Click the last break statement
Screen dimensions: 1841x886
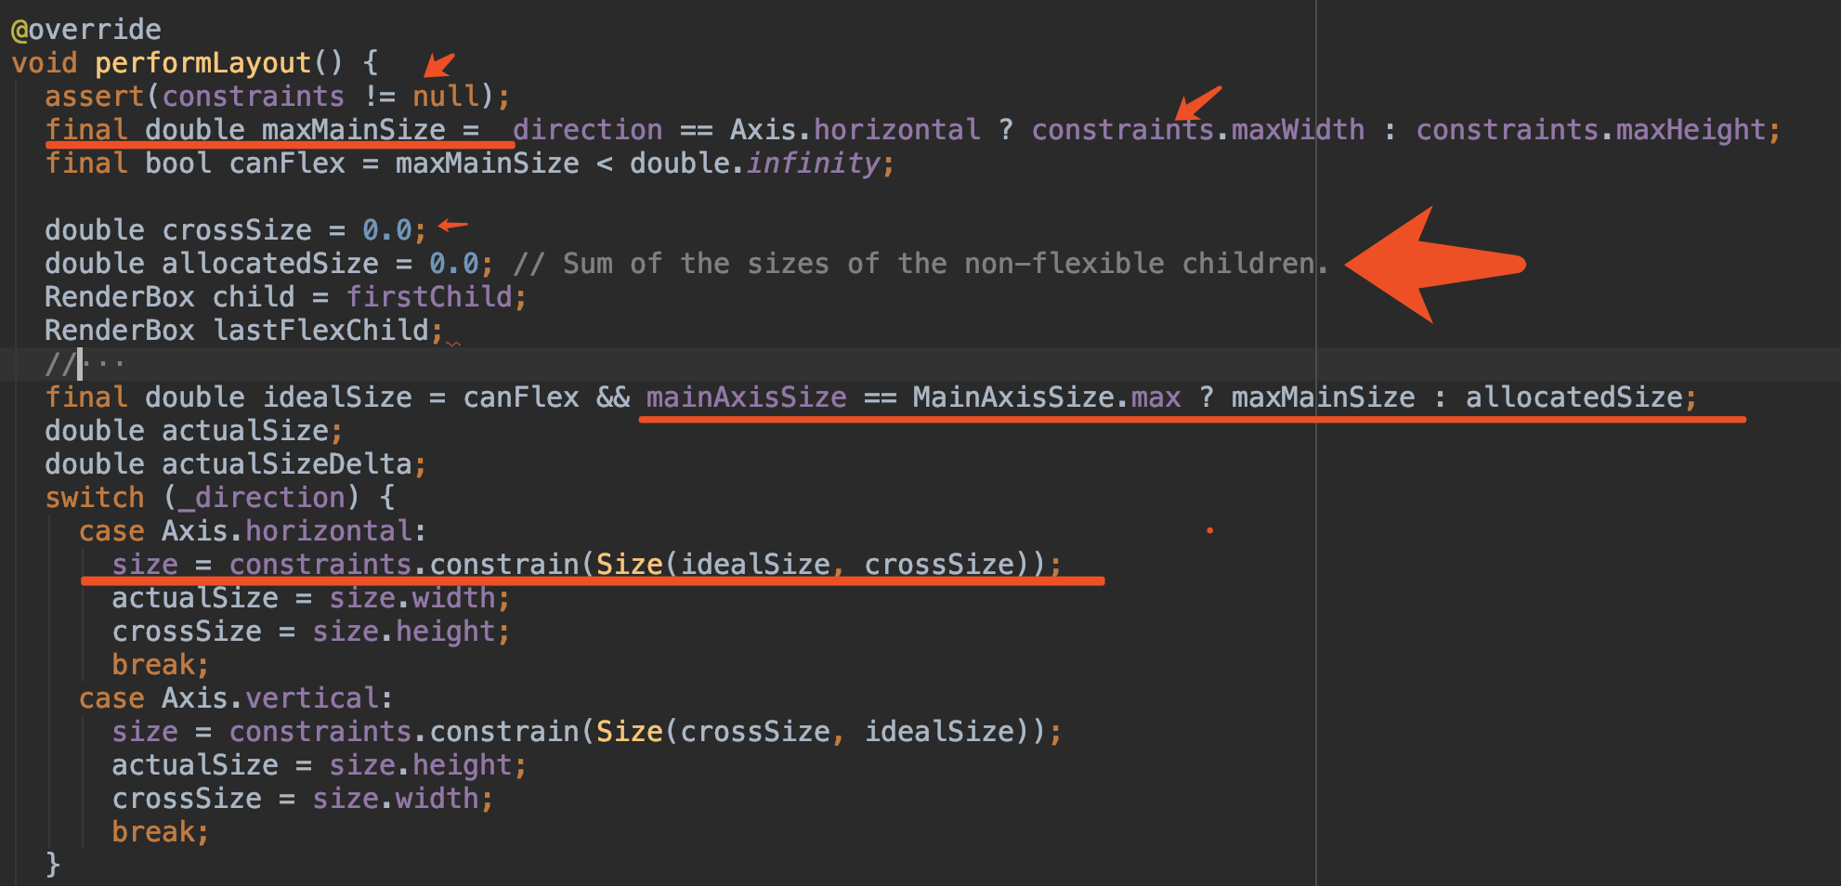160,832
